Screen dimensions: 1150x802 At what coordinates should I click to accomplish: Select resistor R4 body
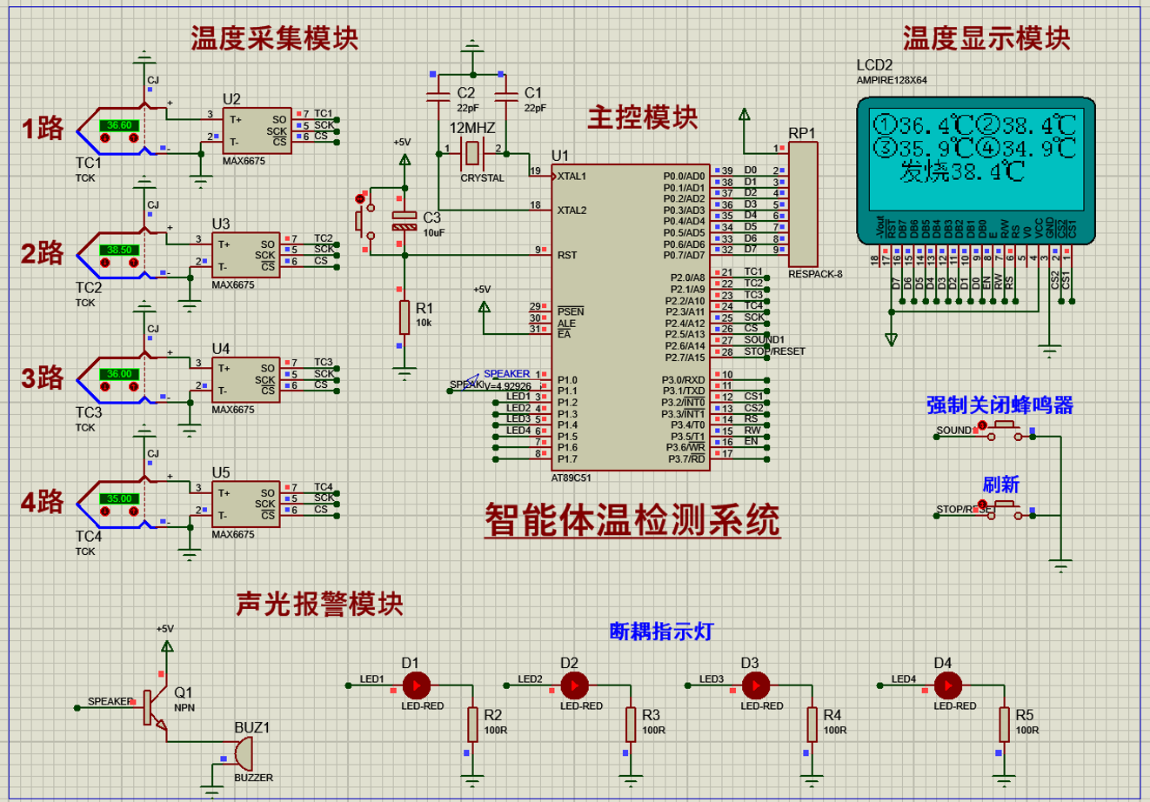[x=812, y=724]
